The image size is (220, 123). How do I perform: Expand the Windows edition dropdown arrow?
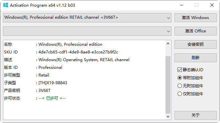coord(169,18)
